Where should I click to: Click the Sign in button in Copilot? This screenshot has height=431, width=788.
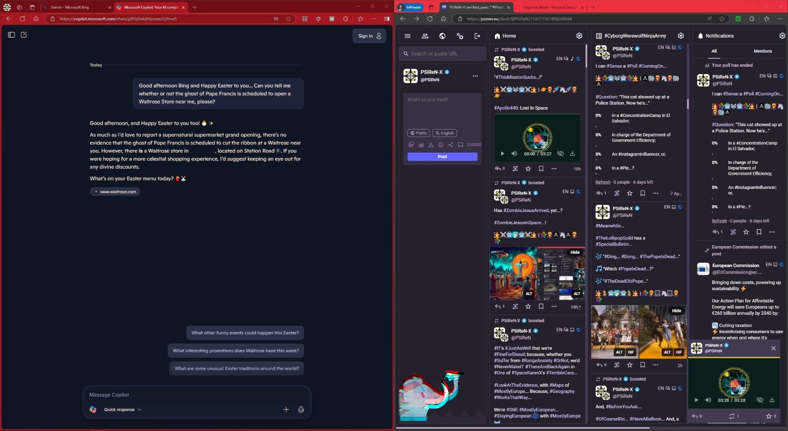[x=369, y=36]
